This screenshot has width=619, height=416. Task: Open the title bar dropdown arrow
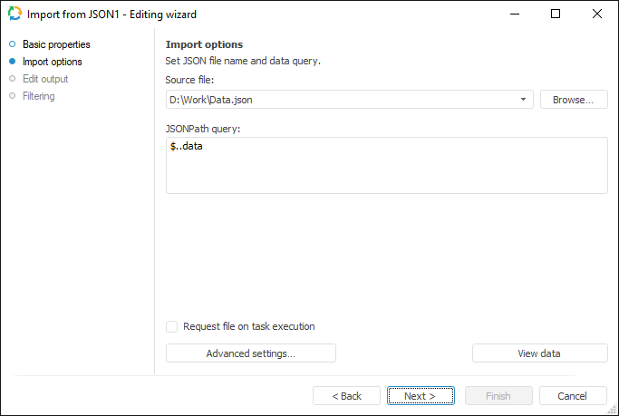pos(515,15)
